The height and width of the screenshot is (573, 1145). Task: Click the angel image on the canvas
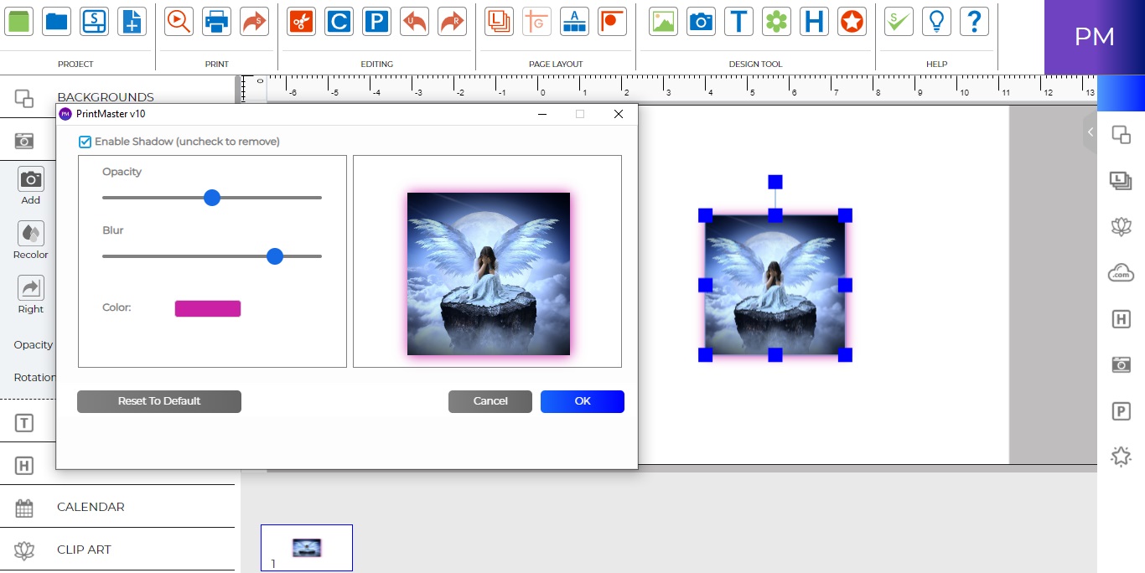pyautogui.click(x=775, y=285)
